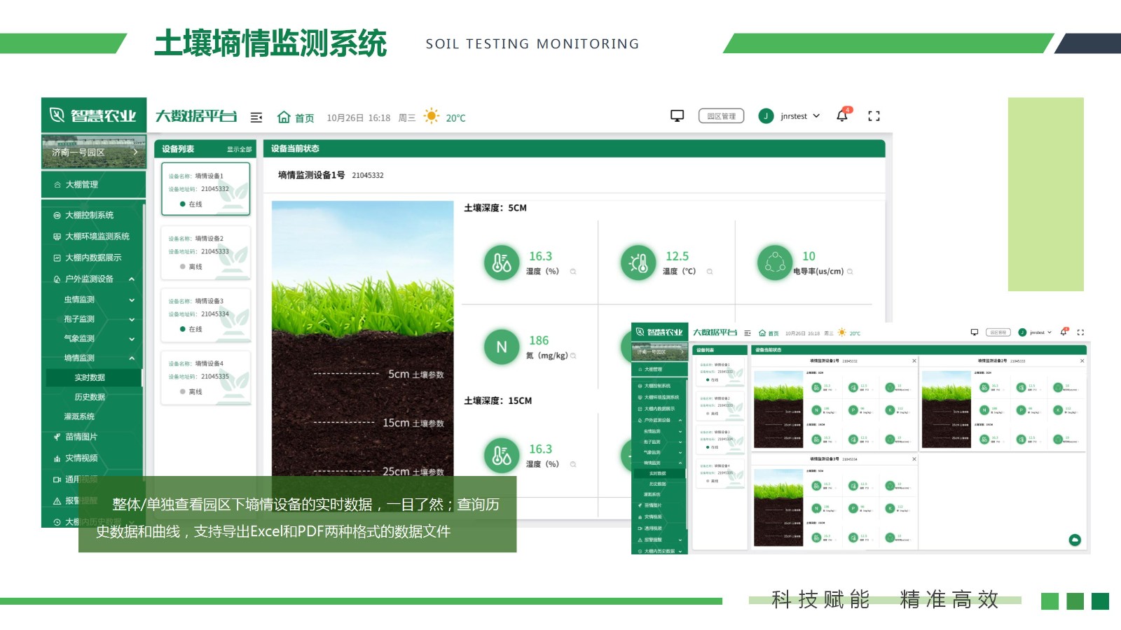Click the nitrogen N indicator icon
Screen dimensions: 1121x630
coord(502,347)
